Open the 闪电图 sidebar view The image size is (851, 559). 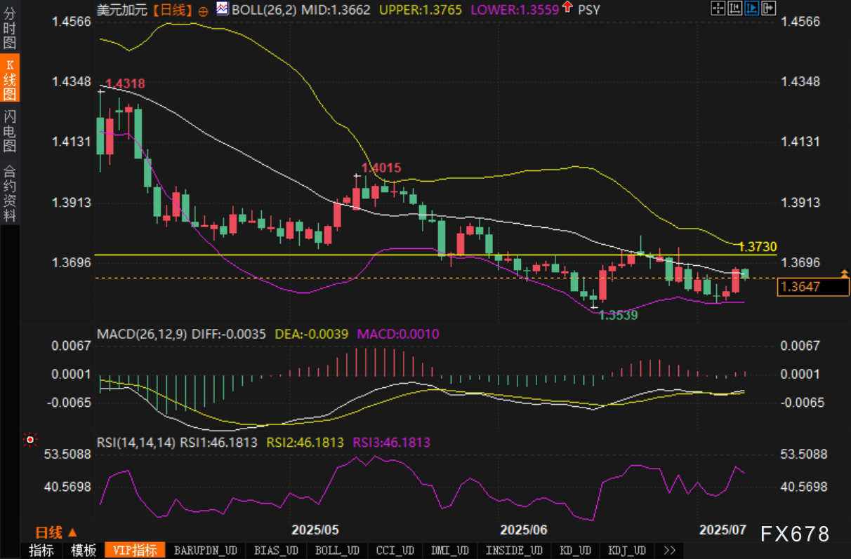coord(10,130)
